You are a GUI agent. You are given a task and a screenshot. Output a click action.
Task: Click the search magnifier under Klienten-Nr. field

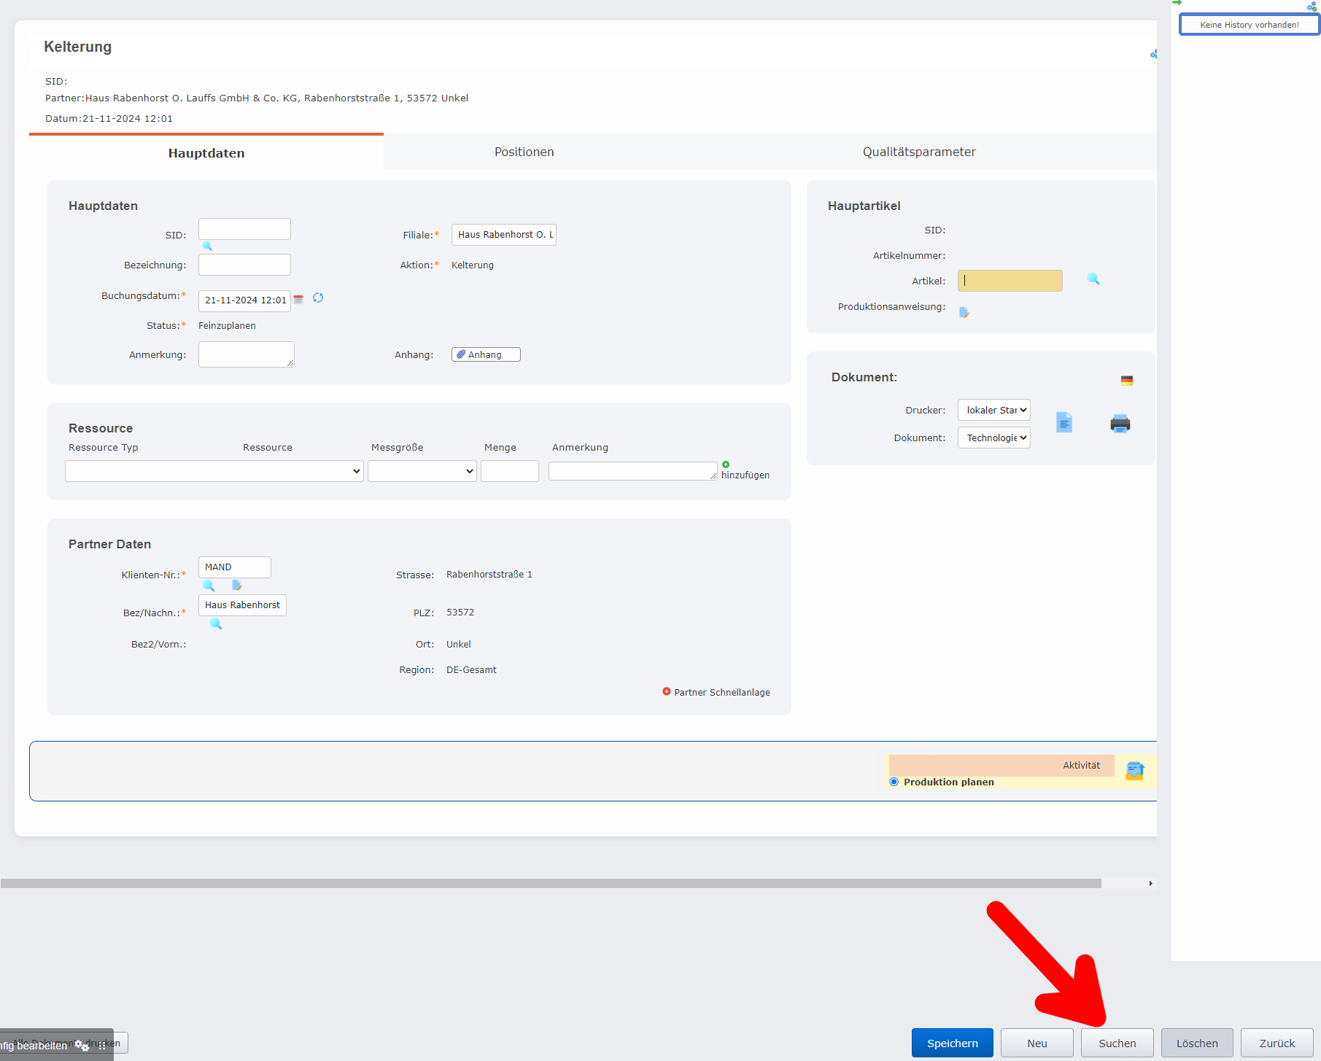pos(209,586)
